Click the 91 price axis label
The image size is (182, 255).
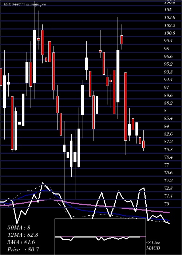coord(167,87)
